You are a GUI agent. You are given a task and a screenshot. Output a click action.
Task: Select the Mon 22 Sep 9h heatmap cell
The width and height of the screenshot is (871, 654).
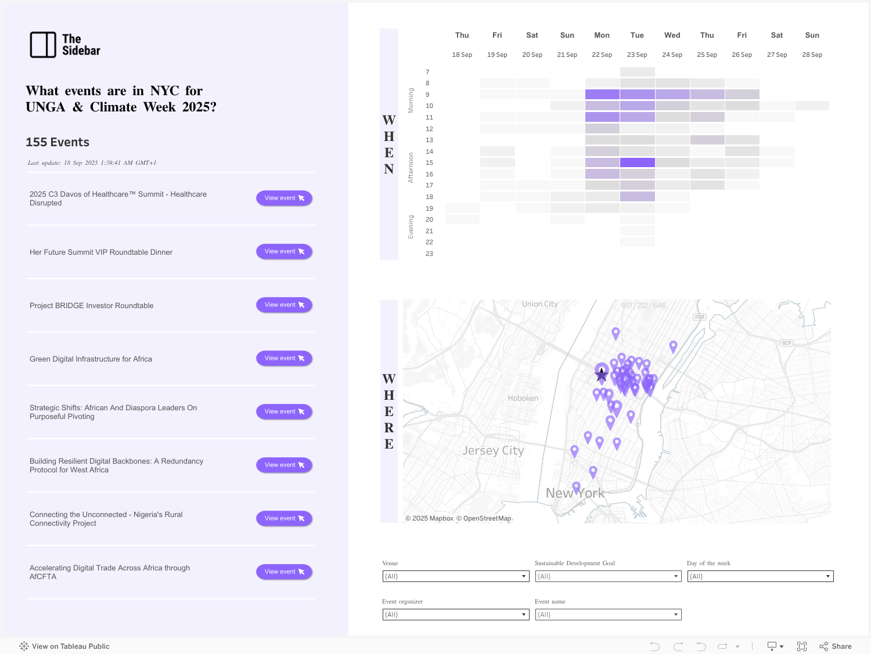tap(602, 94)
